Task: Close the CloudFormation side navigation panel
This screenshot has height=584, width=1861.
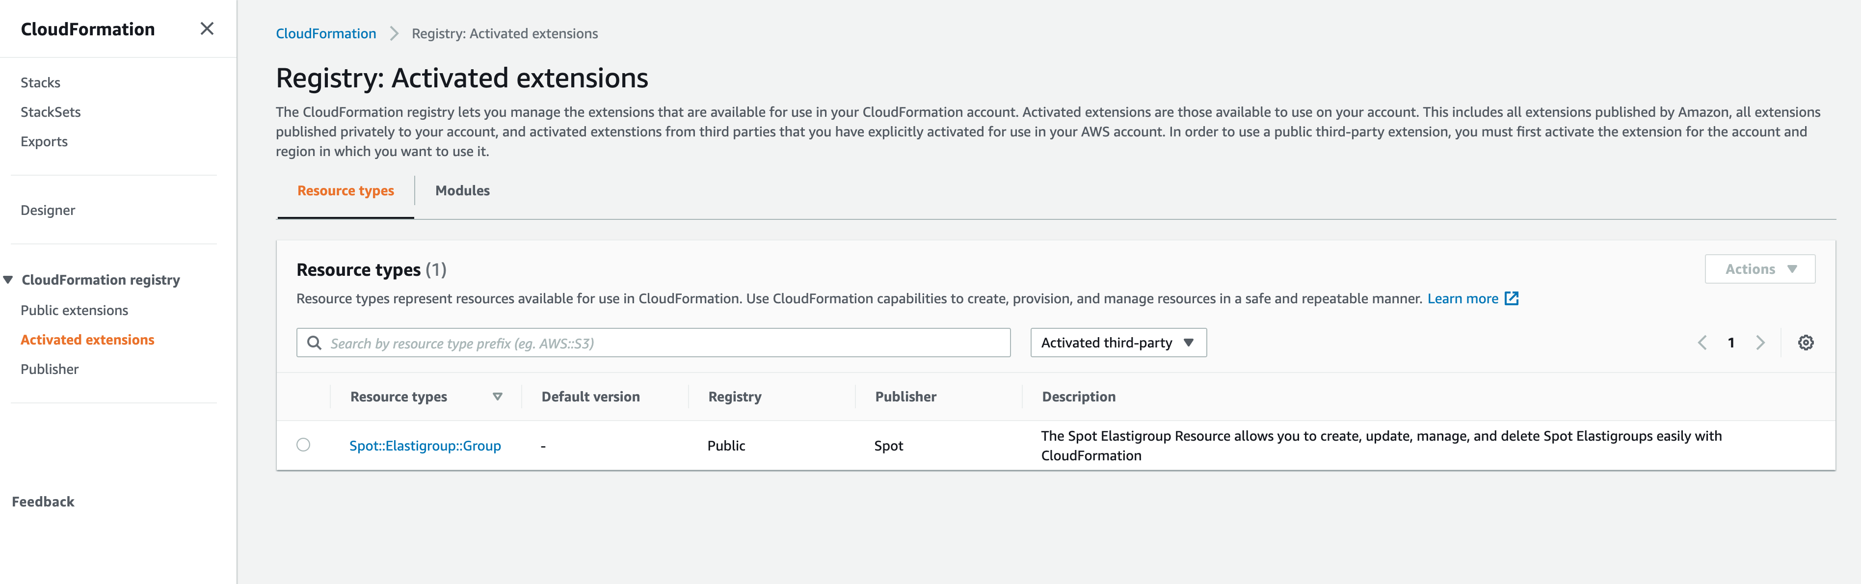Action: coord(207,29)
